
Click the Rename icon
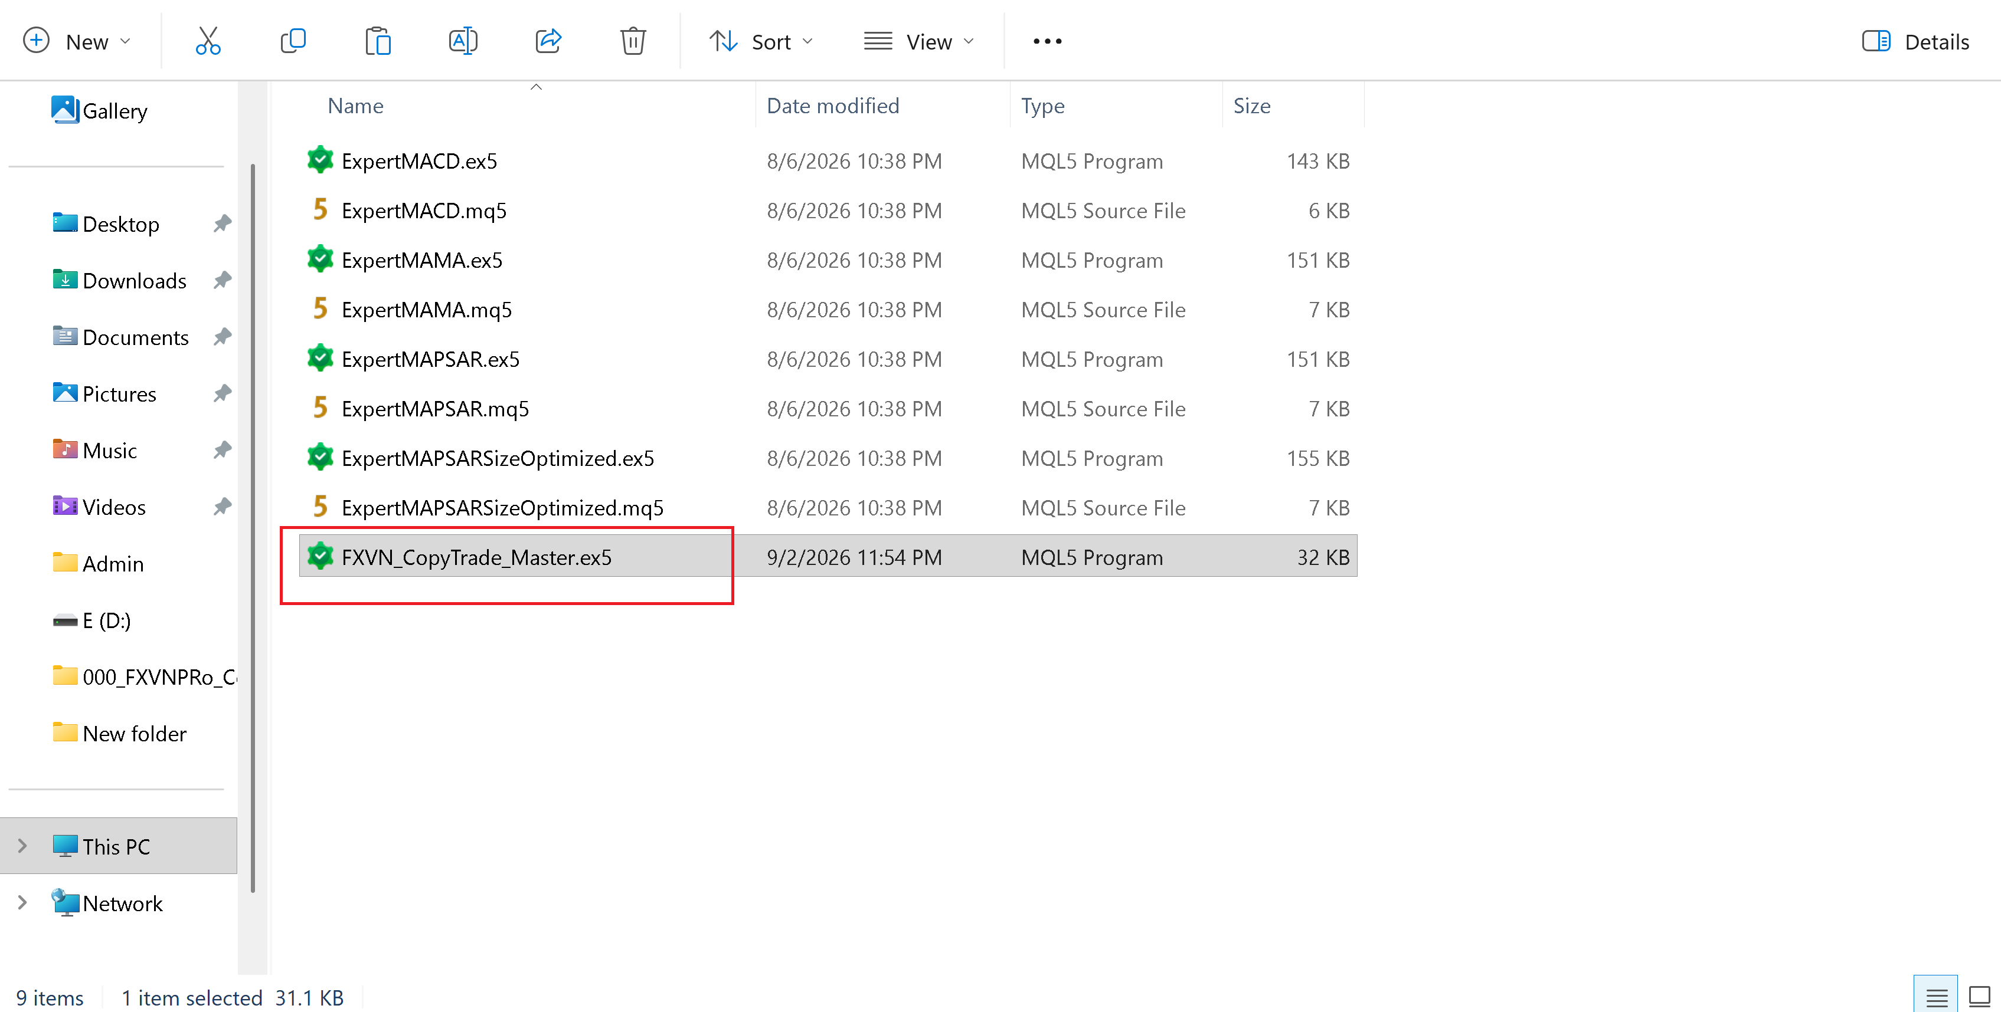463,41
